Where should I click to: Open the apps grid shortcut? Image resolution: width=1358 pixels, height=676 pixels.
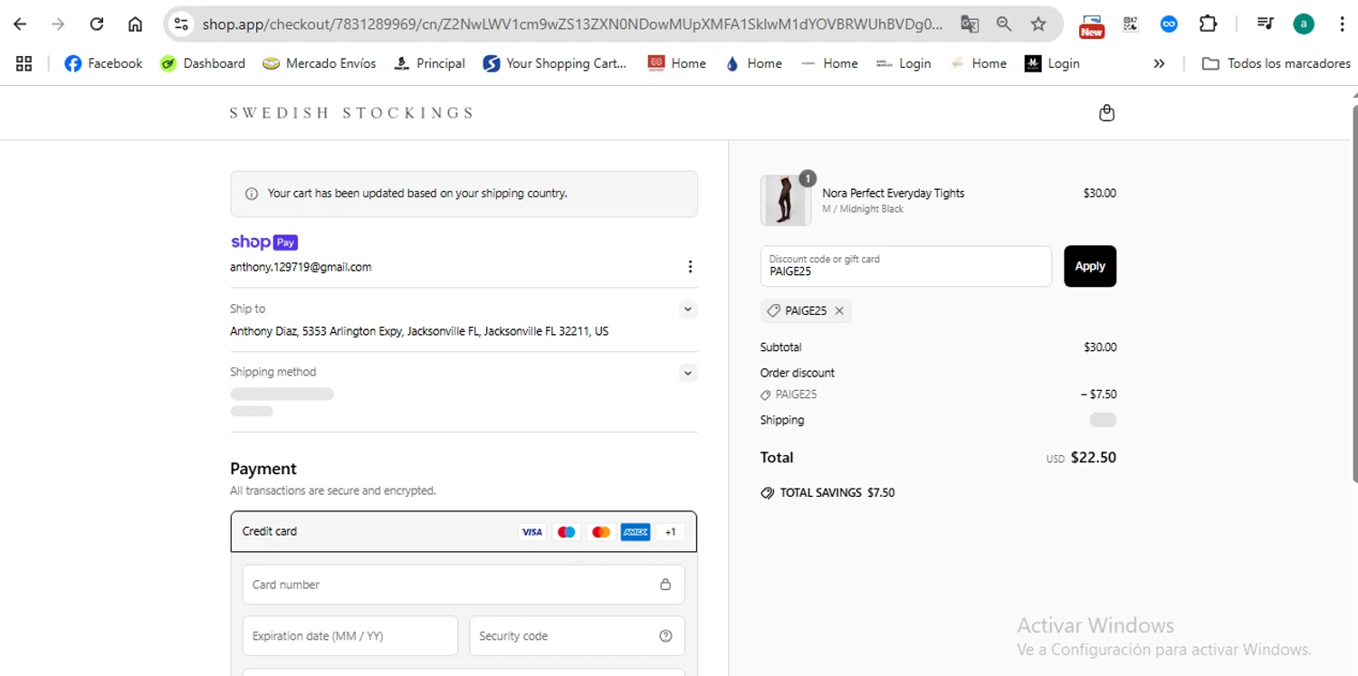coord(24,63)
